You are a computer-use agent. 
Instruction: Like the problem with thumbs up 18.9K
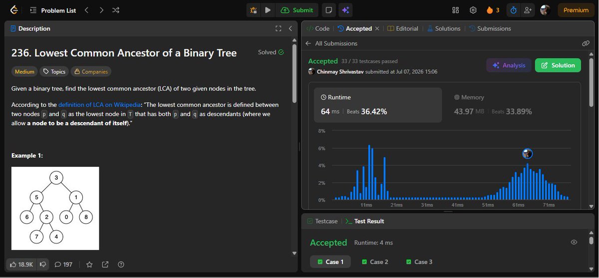(21, 264)
